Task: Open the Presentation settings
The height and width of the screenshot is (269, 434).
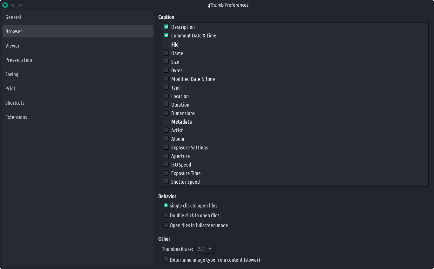Action: click(x=78, y=60)
